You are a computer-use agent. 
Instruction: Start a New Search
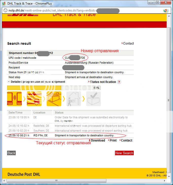[x=124, y=153]
